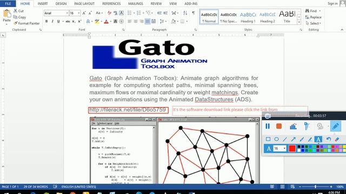Switch to the REVIEW tab

point(156,4)
